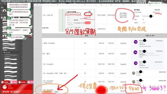The height and width of the screenshot is (94, 167).
Task: Click profile photo beside the $65.00 payment
Action: point(134,73)
